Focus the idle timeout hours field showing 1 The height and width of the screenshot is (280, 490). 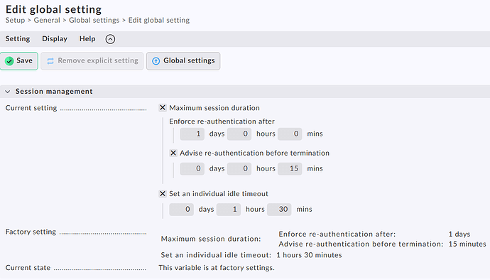[x=229, y=210]
